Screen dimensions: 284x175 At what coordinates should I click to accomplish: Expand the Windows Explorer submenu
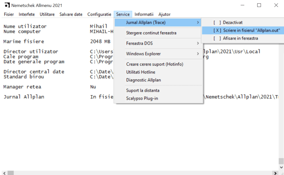point(158,54)
